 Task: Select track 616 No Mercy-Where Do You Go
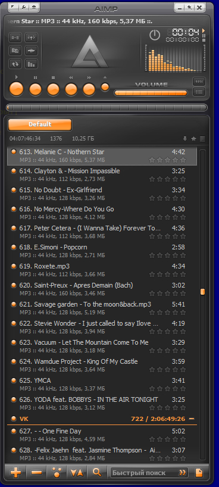(x=102, y=213)
